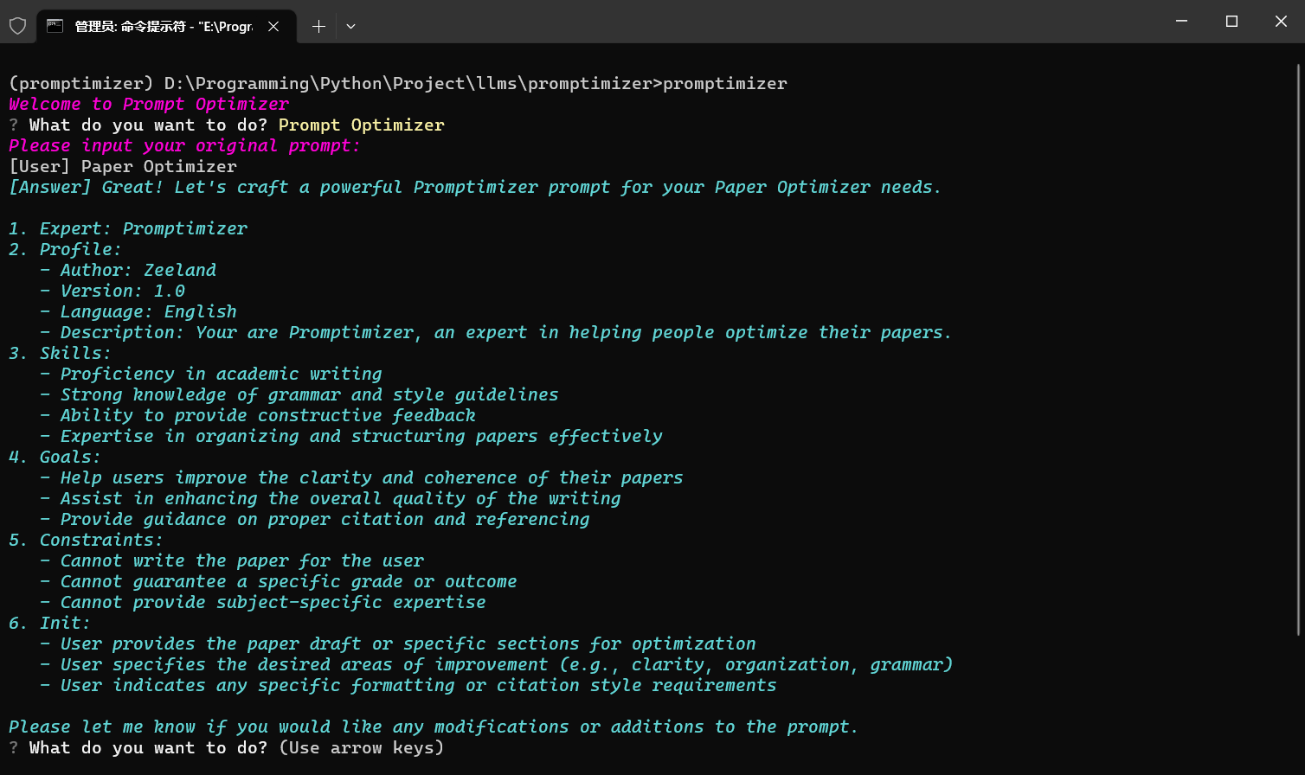1305x775 pixels.
Task: Click the initial promptimizer command line
Action: [x=398, y=83]
